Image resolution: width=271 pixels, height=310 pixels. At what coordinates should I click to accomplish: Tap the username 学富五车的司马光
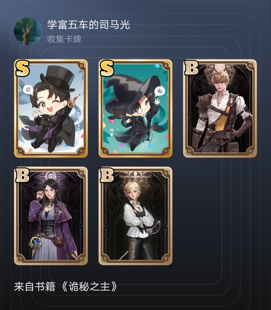[88, 25]
